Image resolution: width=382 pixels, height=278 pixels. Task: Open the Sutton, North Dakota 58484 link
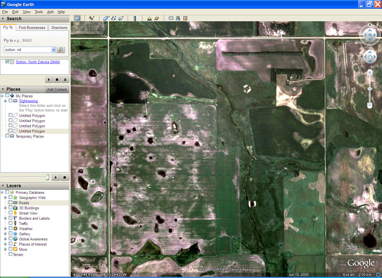[x=38, y=62]
